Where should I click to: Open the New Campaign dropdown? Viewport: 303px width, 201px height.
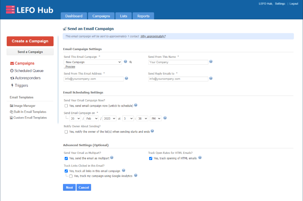pyautogui.click(x=93, y=62)
